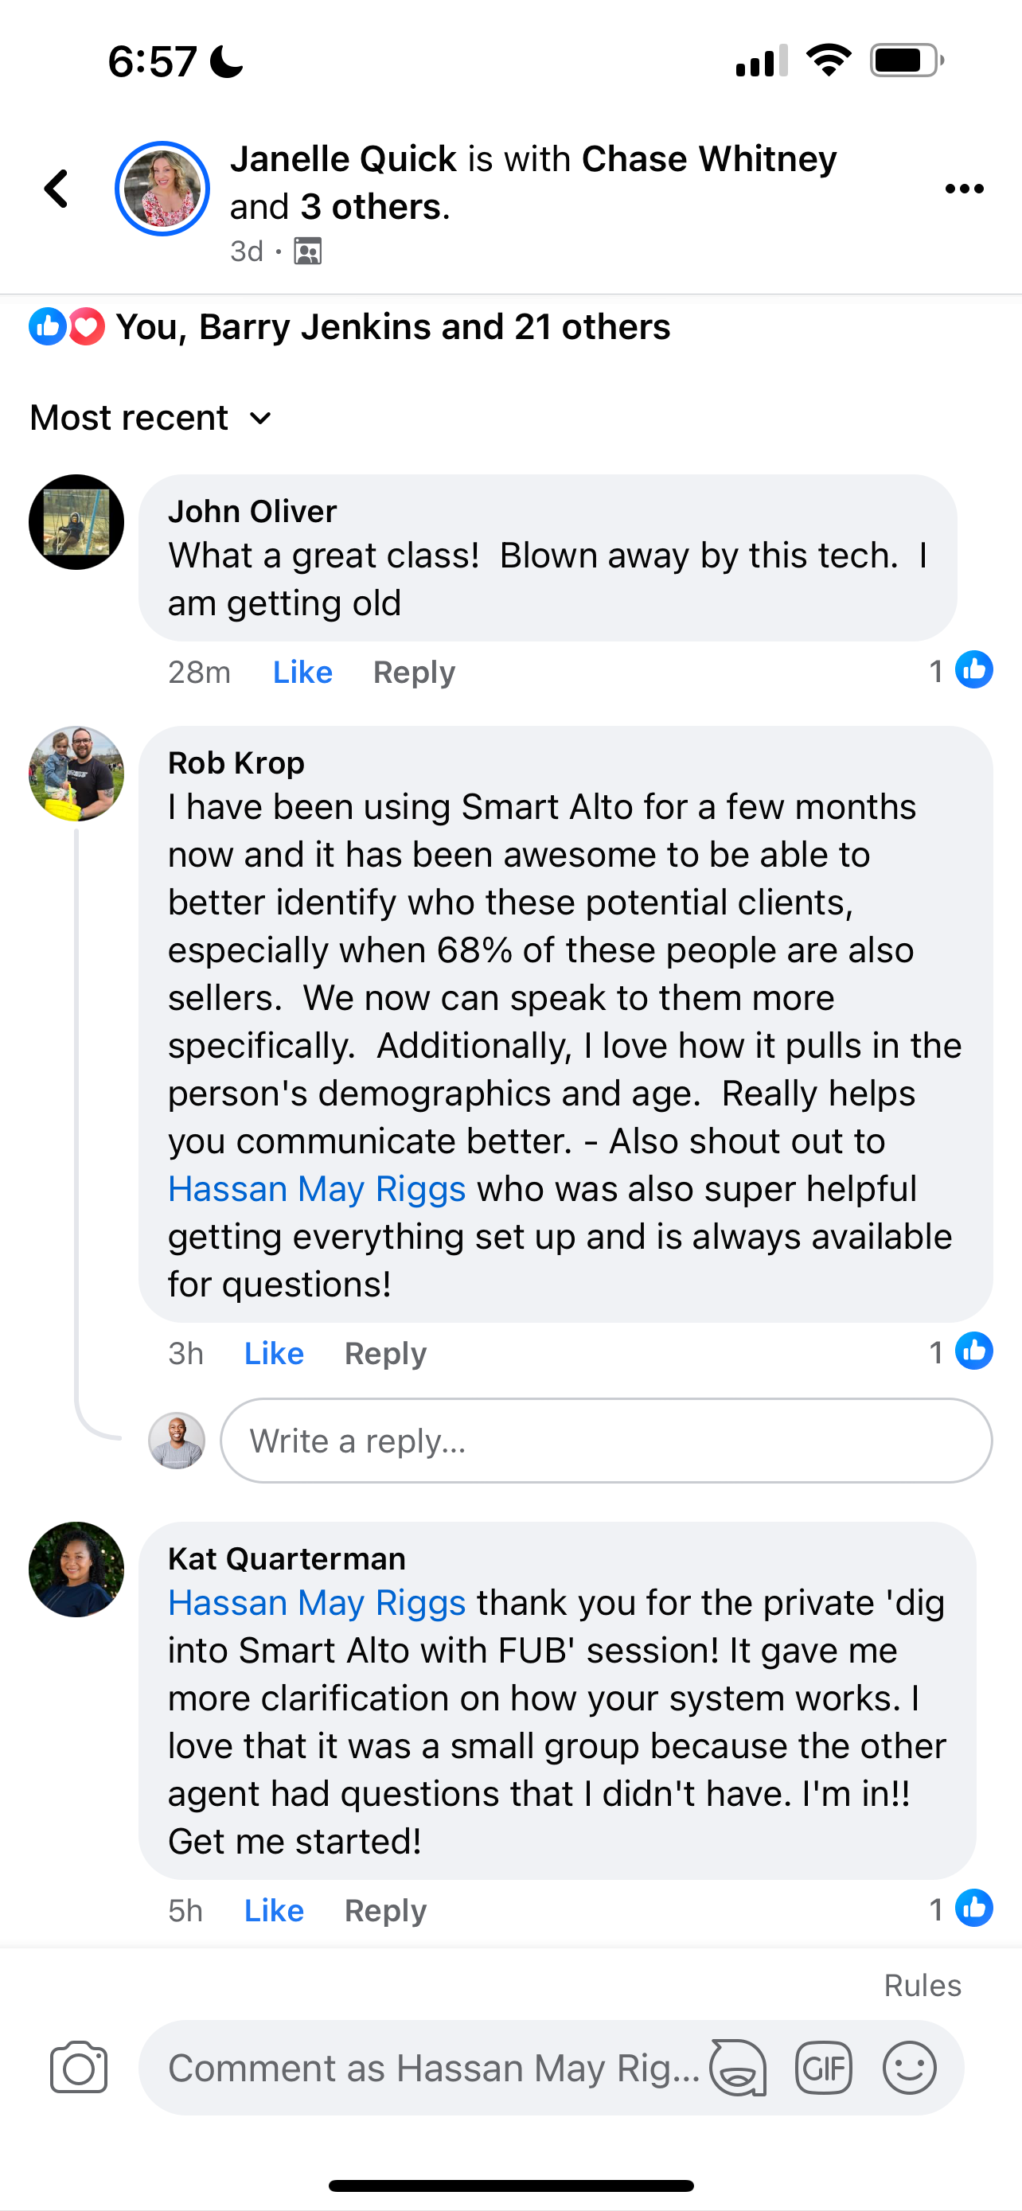Tap the back arrow icon
Screen dimensions: 1022x2211
[x=57, y=189]
